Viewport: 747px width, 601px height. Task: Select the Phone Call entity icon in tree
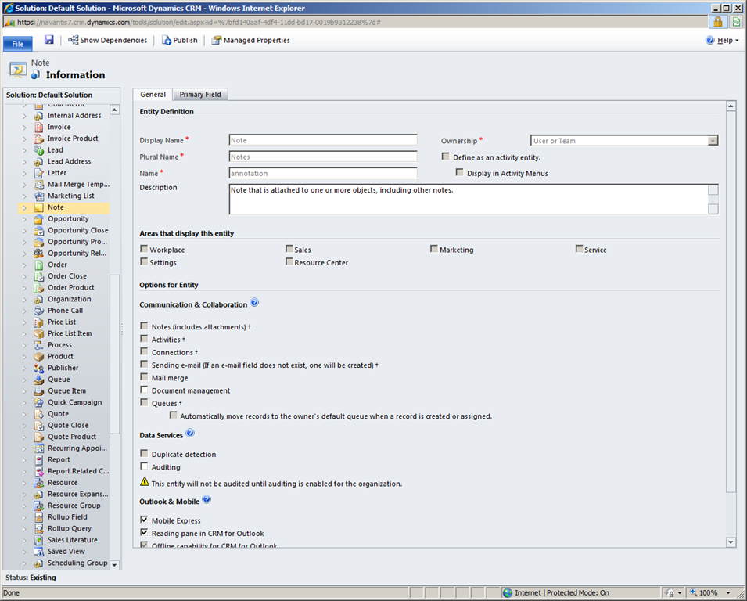tap(38, 311)
